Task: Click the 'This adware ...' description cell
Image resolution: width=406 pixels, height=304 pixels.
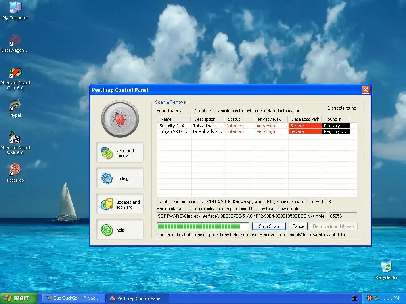Action: [x=208, y=126]
